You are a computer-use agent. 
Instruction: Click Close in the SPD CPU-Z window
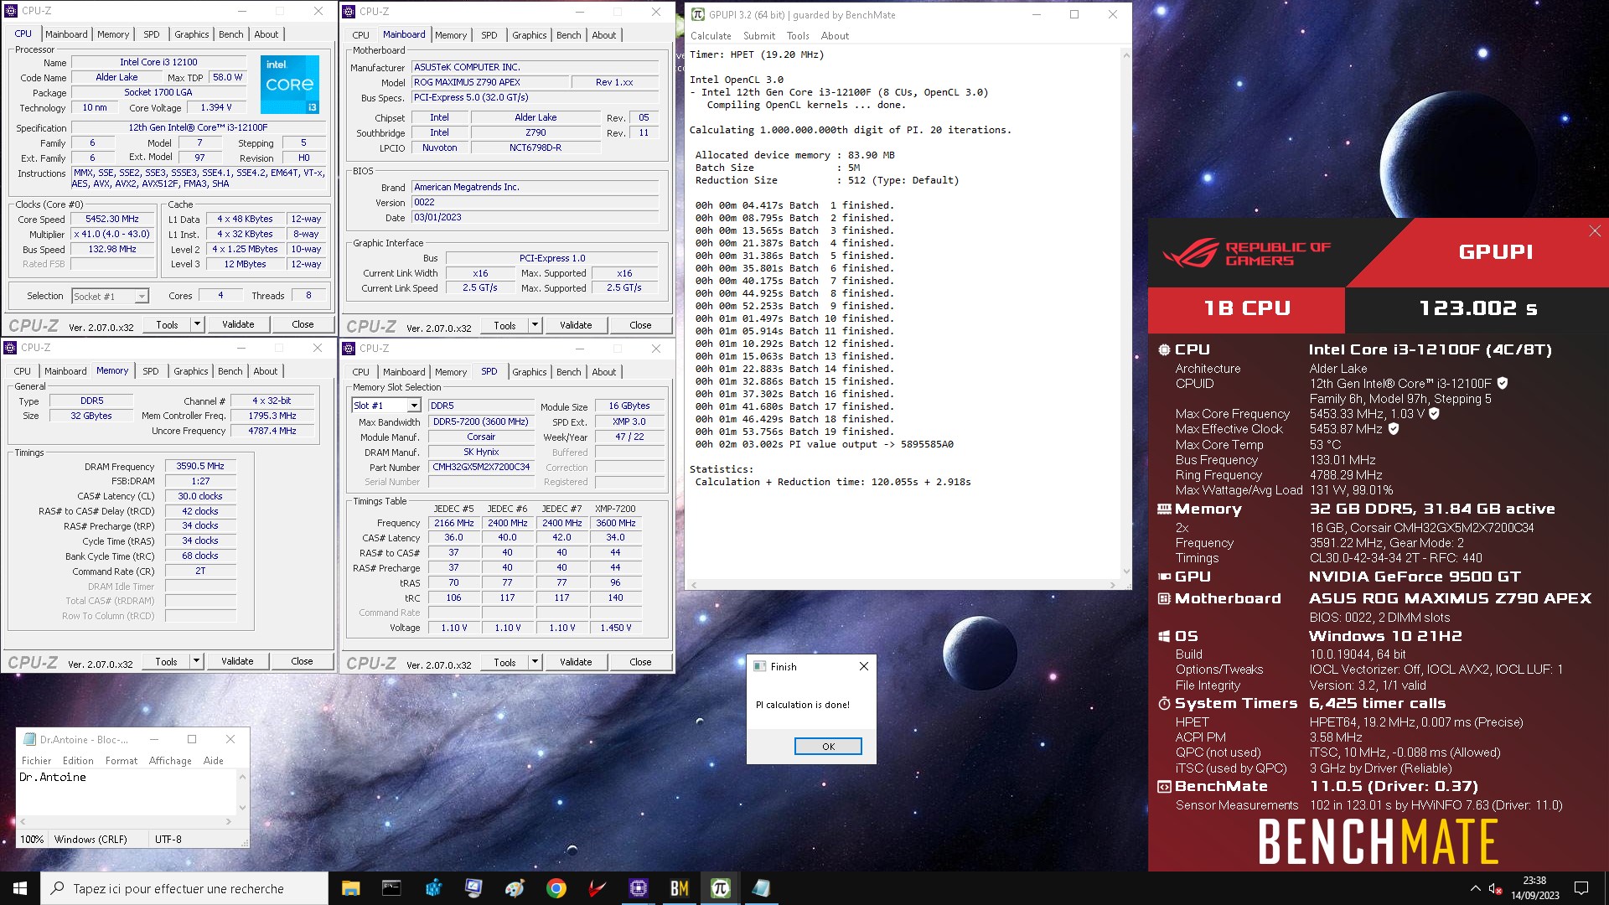pyautogui.click(x=640, y=662)
